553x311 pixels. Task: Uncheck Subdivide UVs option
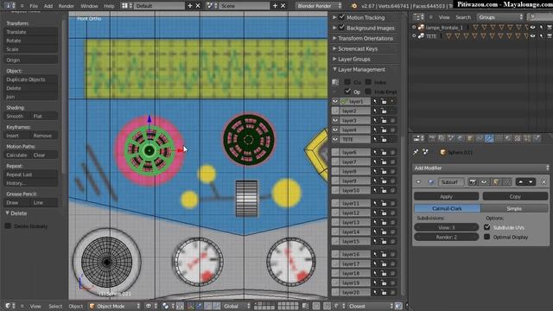coord(487,227)
